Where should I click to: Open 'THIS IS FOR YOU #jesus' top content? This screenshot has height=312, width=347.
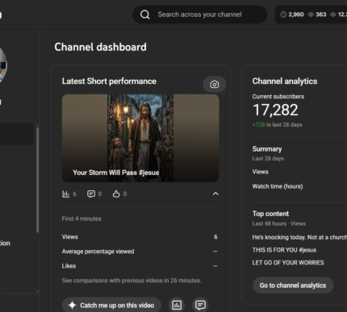click(284, 250)
